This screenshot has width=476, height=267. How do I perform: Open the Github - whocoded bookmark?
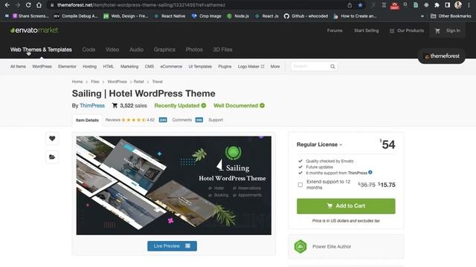(x=306, y=16)
